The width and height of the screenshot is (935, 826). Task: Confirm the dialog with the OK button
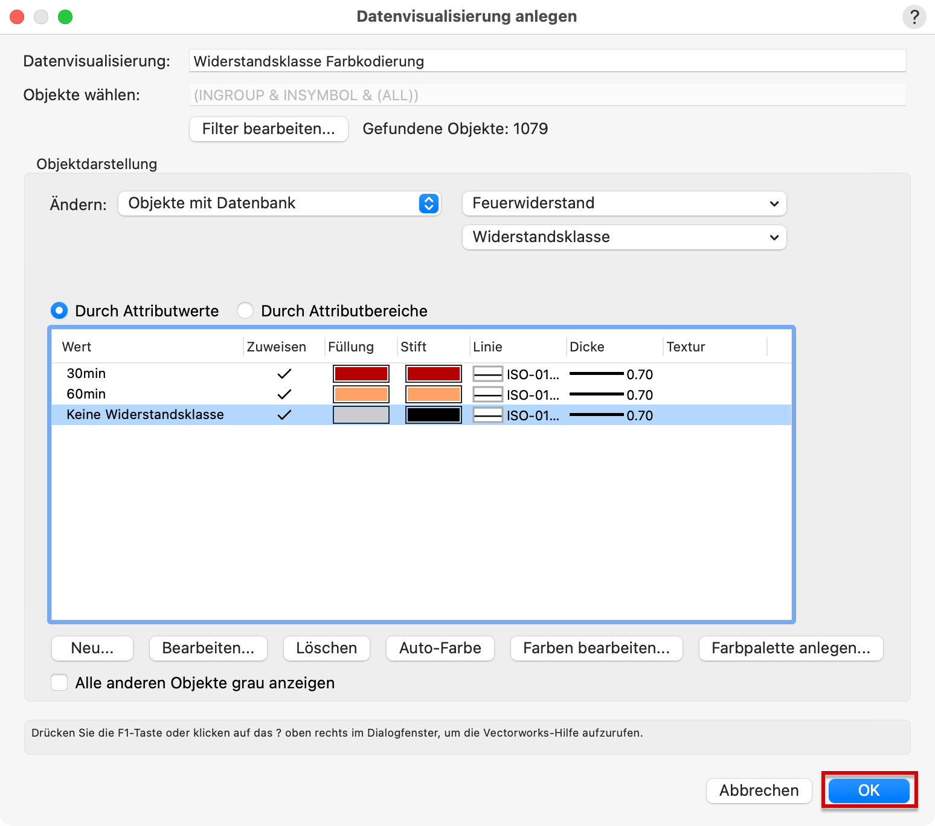pos(869,791)
